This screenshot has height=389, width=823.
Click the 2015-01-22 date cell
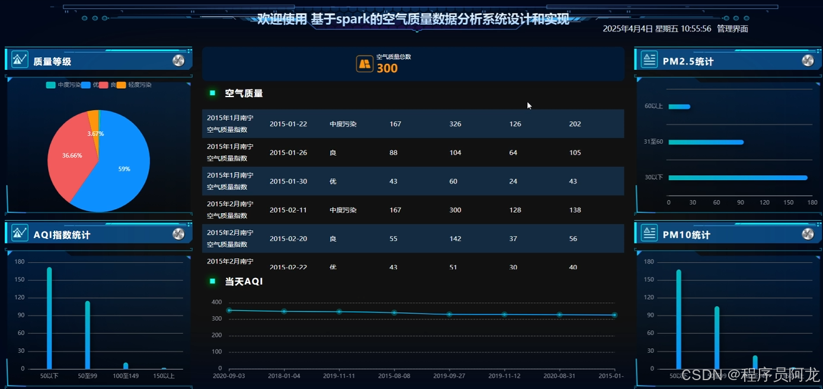288,124
